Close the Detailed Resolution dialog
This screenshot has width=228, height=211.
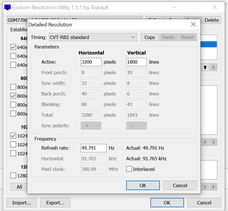(193, 25)
